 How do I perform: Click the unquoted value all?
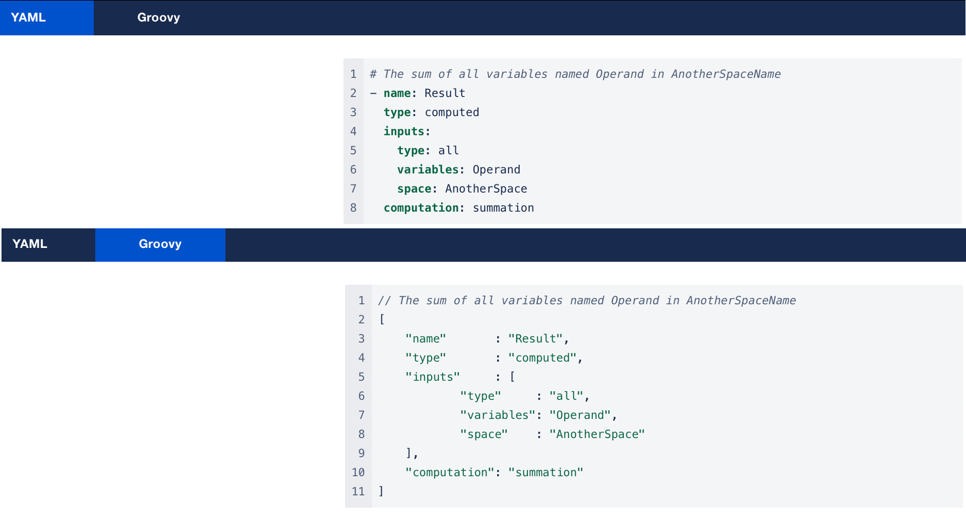(448, 151)
